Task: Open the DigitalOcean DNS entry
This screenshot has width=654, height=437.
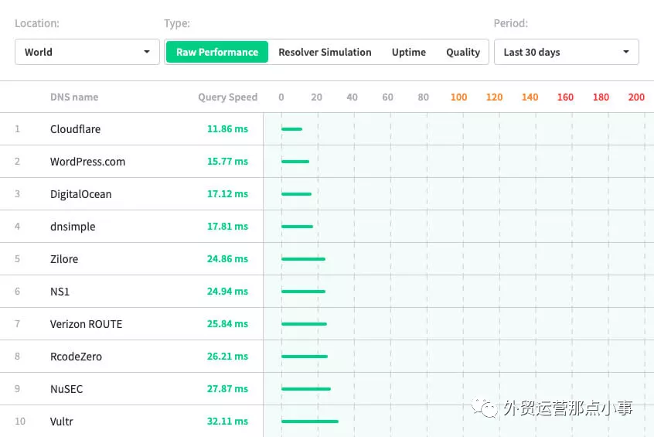Action: [81, 194]
